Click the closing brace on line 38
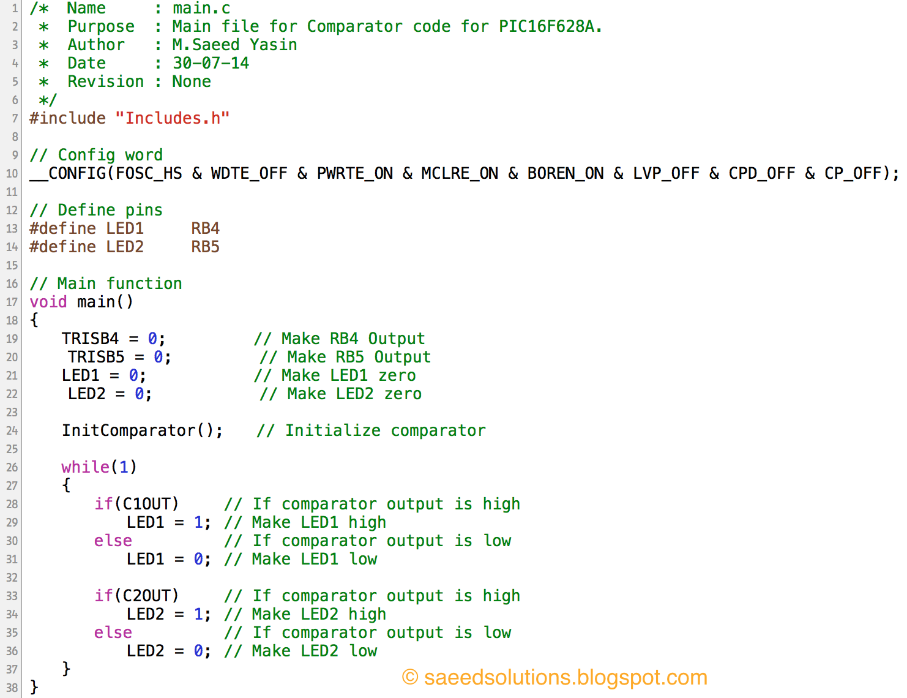The image size is (907, 698). (x=34, y=687)
